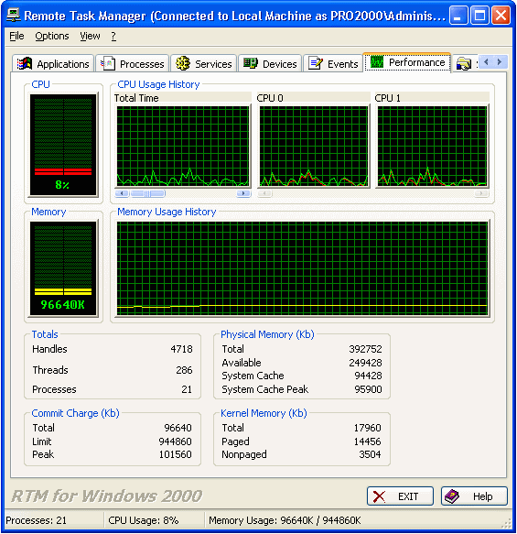
Task: Click the Processes value 21 in Totals
Action: pos(187,389)
